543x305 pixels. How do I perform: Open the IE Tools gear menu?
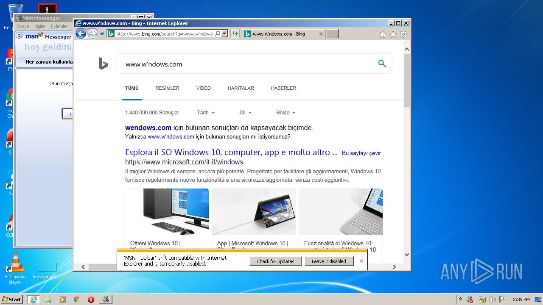pyautogui.click(x=403, y=34)
